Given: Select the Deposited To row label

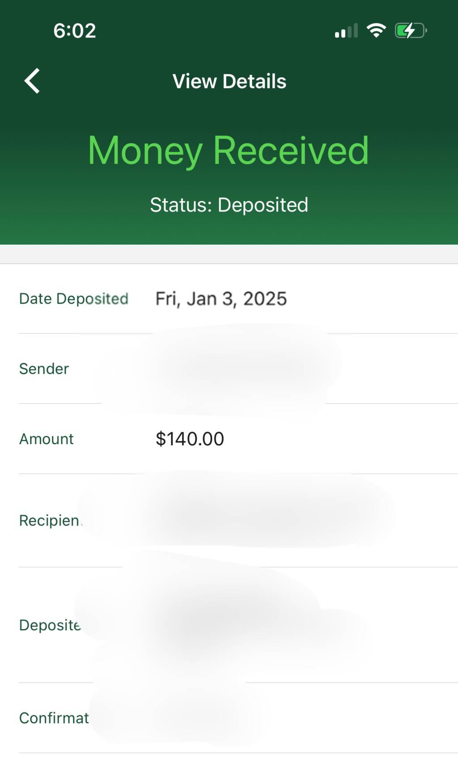Looking at the screenshot, I should pos(49,625).
